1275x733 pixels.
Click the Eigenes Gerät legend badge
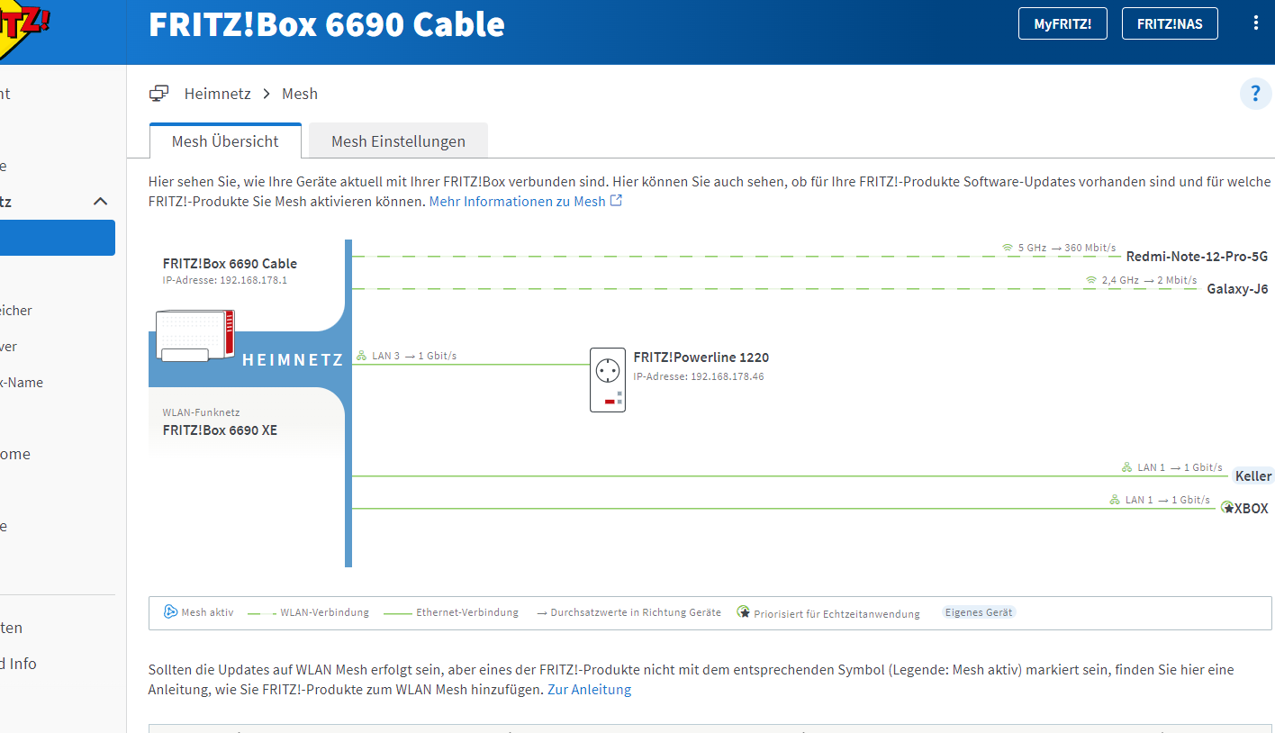[979, 612]
